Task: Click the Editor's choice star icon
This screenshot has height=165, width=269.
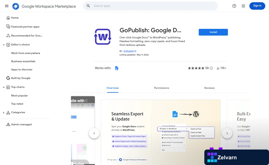Action: [x=8, y=45]
